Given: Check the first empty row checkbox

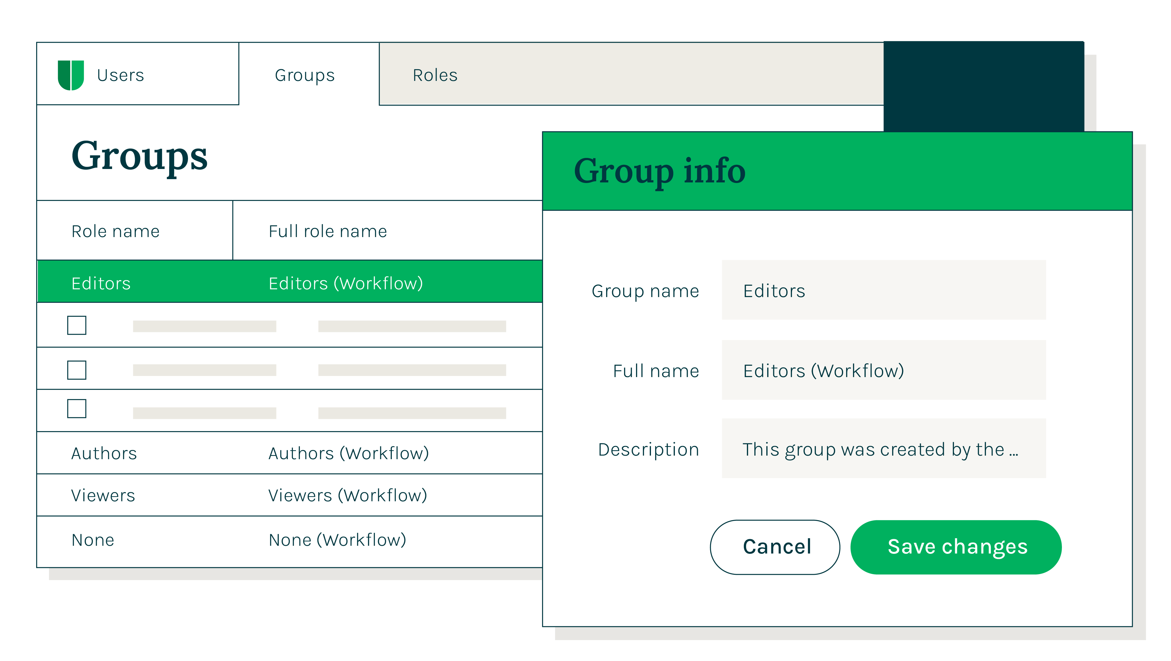Looking at the screenshot, I should [x=77, y=325].
